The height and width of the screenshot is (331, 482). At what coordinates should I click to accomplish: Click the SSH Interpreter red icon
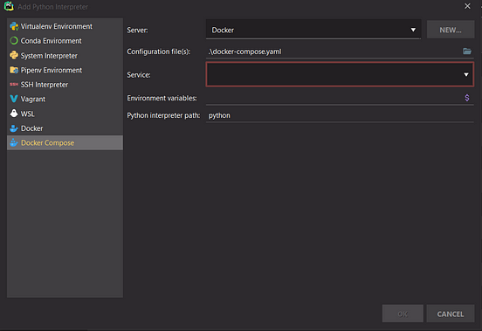coord(14,85)
